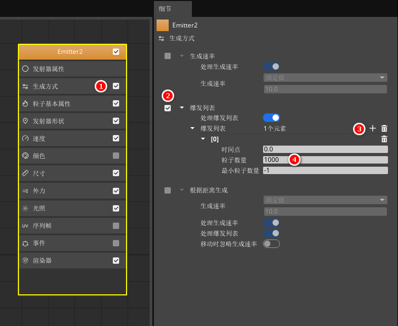Screen dimensions: 398x326
Task: Collapse the [0] burst element arrow
Action: coord(203,139)
